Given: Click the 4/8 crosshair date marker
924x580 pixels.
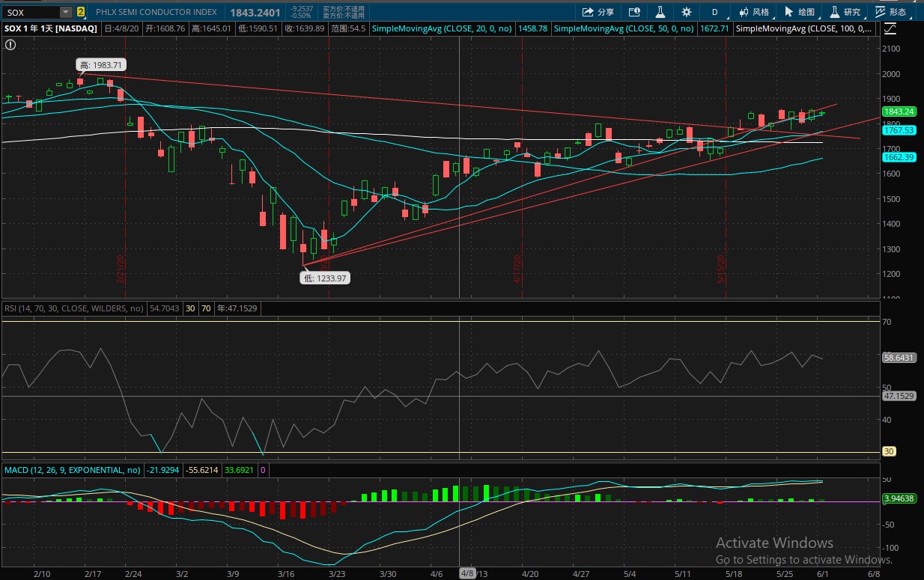Looking at the screenshot, I should [x=467, y=573].
